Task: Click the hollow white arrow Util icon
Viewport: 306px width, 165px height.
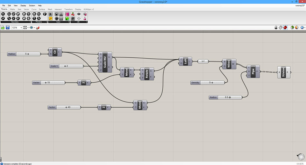Action: [x=79, y=19]
